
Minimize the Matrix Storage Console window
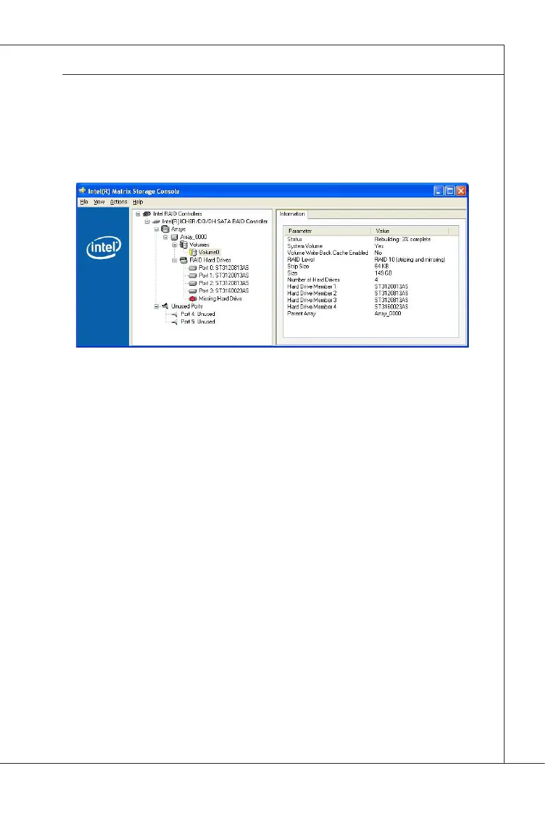[x=439, y=191]
